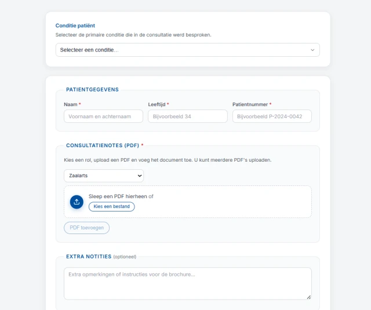Focus the Naam input field
The width and height of the screenshot is (371, 310).
(103, 116)
